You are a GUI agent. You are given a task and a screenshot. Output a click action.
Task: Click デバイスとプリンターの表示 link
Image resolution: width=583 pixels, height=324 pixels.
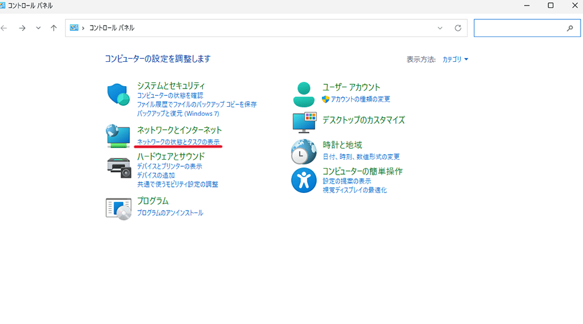[x=169, y=166]
